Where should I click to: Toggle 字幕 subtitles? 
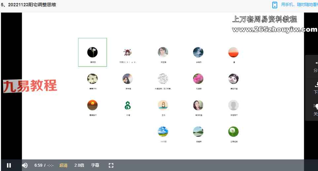(95, 165)
